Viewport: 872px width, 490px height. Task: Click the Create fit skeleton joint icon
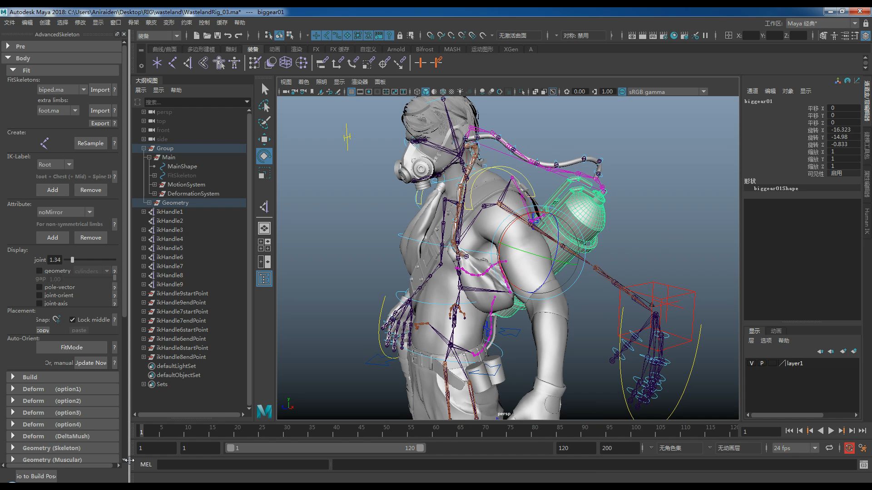point(44,143)
